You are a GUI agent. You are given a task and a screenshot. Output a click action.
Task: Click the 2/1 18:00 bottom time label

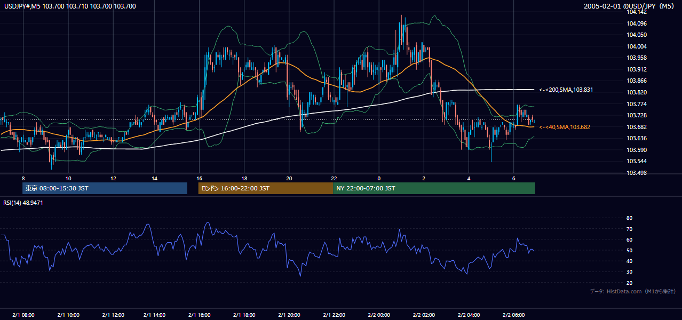coord(244,315)
